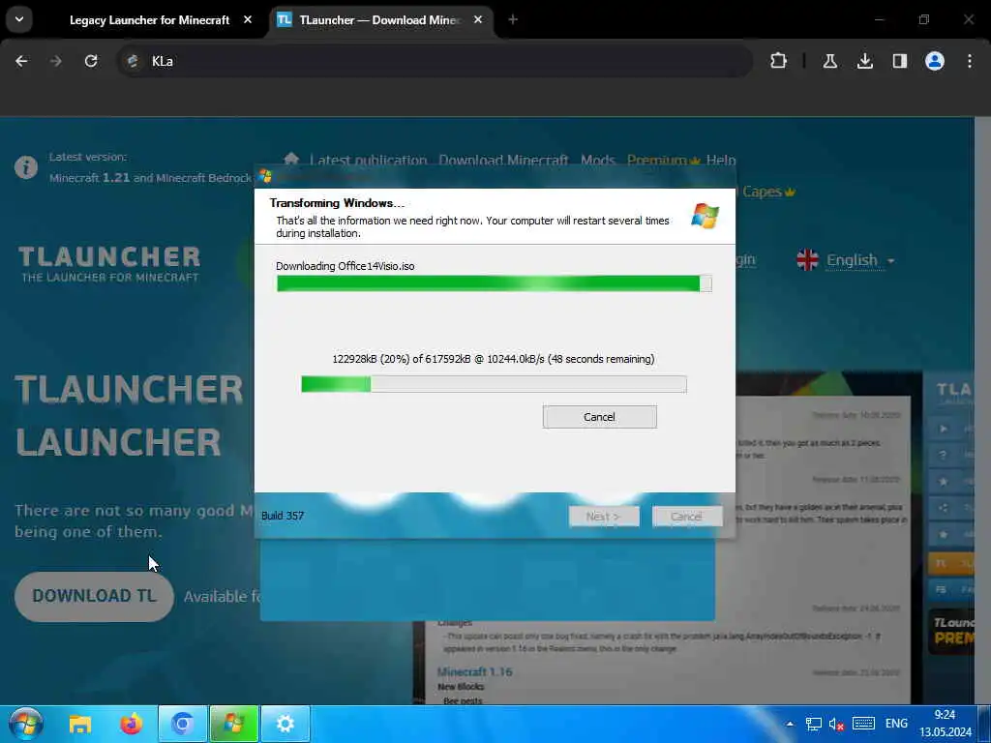Toggle the browser side panel icon
This screenshot has width=991, height=743.
pos(899,61)
